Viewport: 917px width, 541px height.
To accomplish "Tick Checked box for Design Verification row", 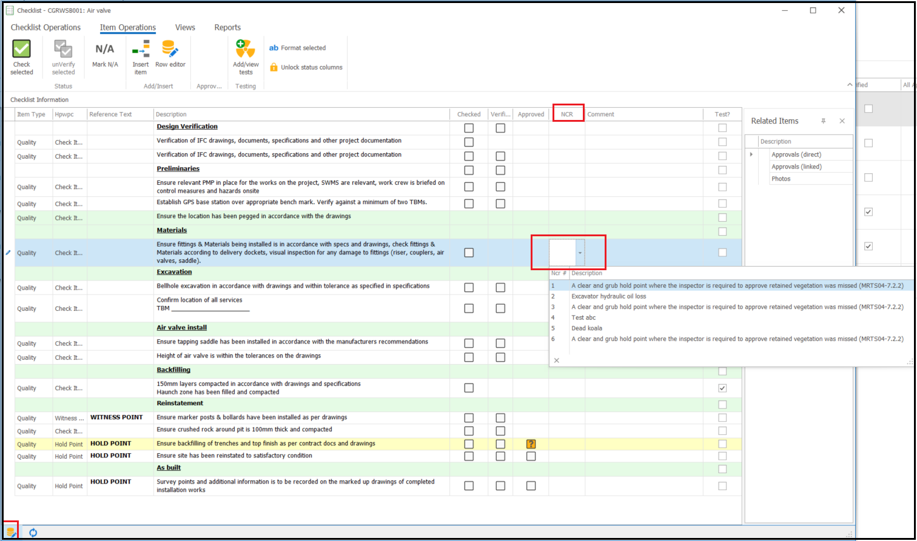I will pos(469,128).
